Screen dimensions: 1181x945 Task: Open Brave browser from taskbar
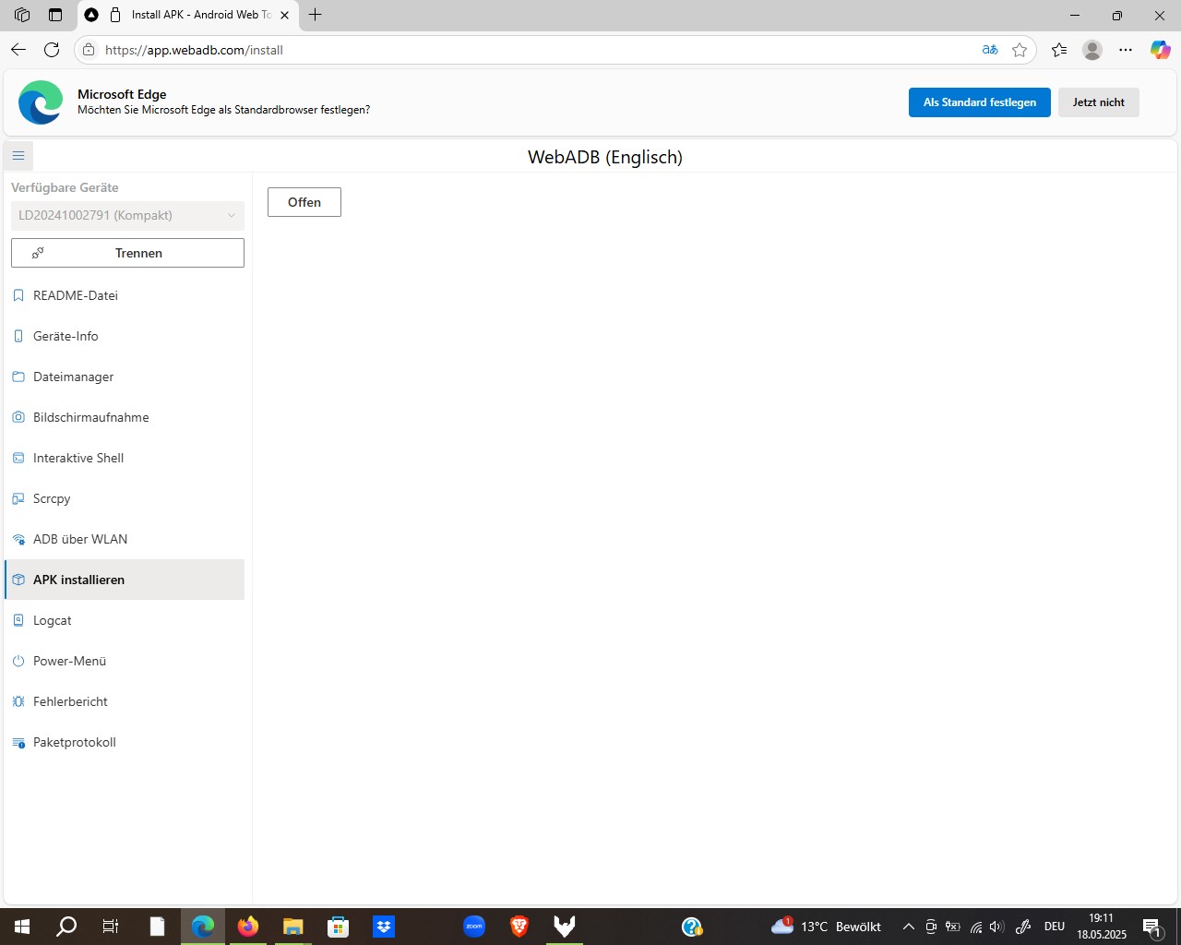coord(519,927)
